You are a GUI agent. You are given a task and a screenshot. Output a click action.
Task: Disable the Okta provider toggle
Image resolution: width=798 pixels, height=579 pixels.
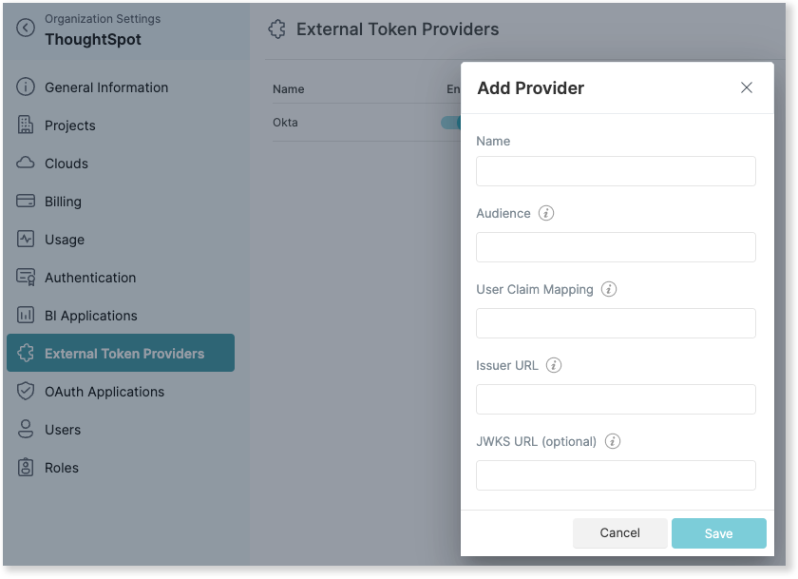pos(456,123)
